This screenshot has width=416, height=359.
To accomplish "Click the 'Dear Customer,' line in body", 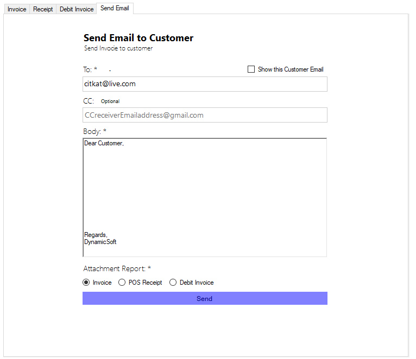I will click(104, 144).
